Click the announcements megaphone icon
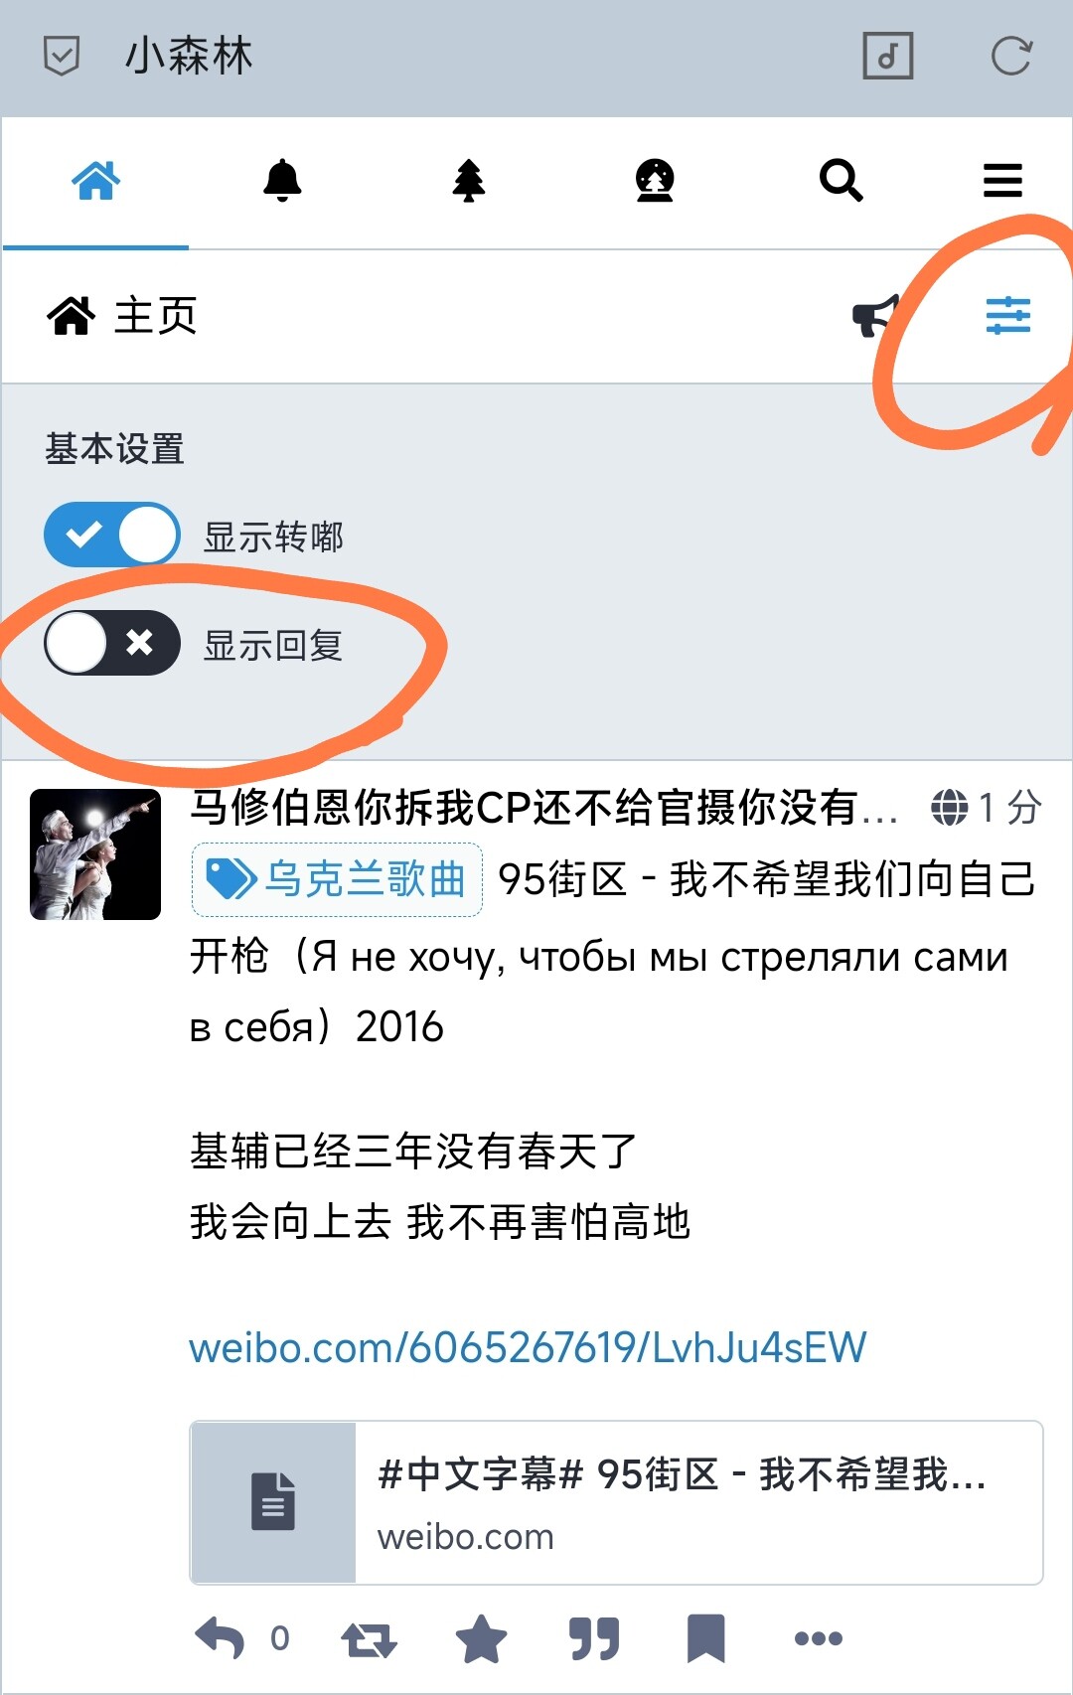Screen dimensions: 1073x1695 point(876,316)
